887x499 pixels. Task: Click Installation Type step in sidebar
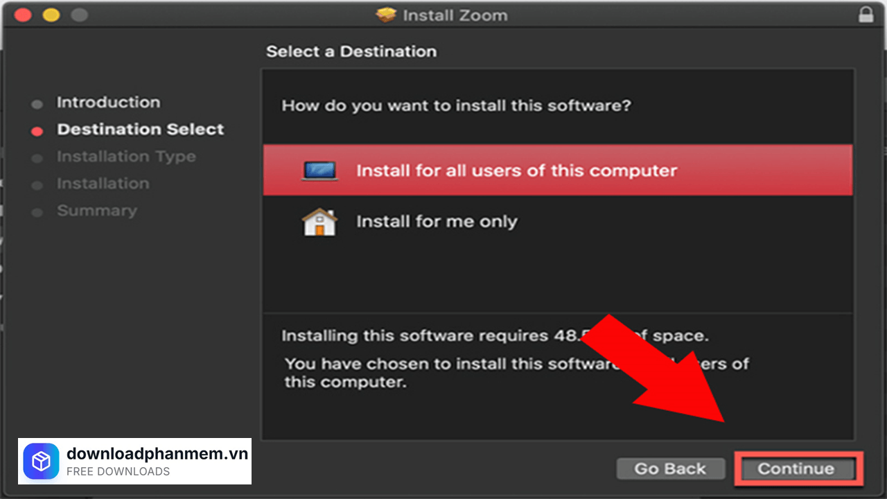click(x=126, y=157)
